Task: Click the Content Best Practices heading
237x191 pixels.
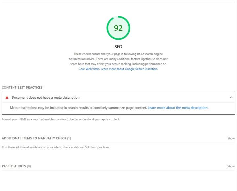Action: point(22,88)
